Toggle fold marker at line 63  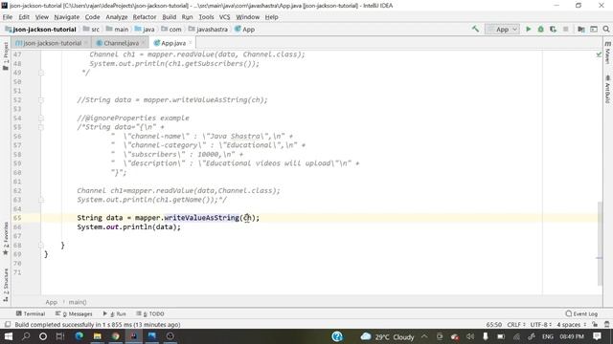coord(41,200)
